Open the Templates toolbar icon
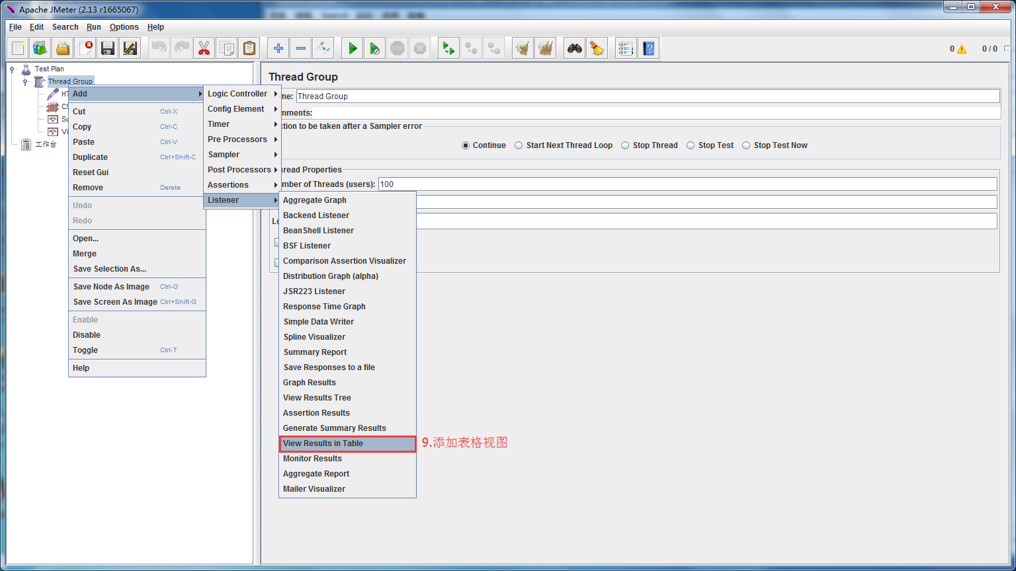 [x=40, y=48]
